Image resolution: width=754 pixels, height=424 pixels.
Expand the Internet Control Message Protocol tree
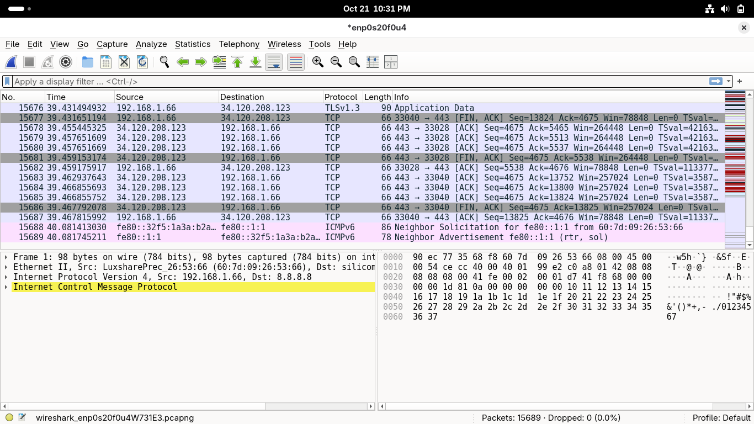click(6, 287)
